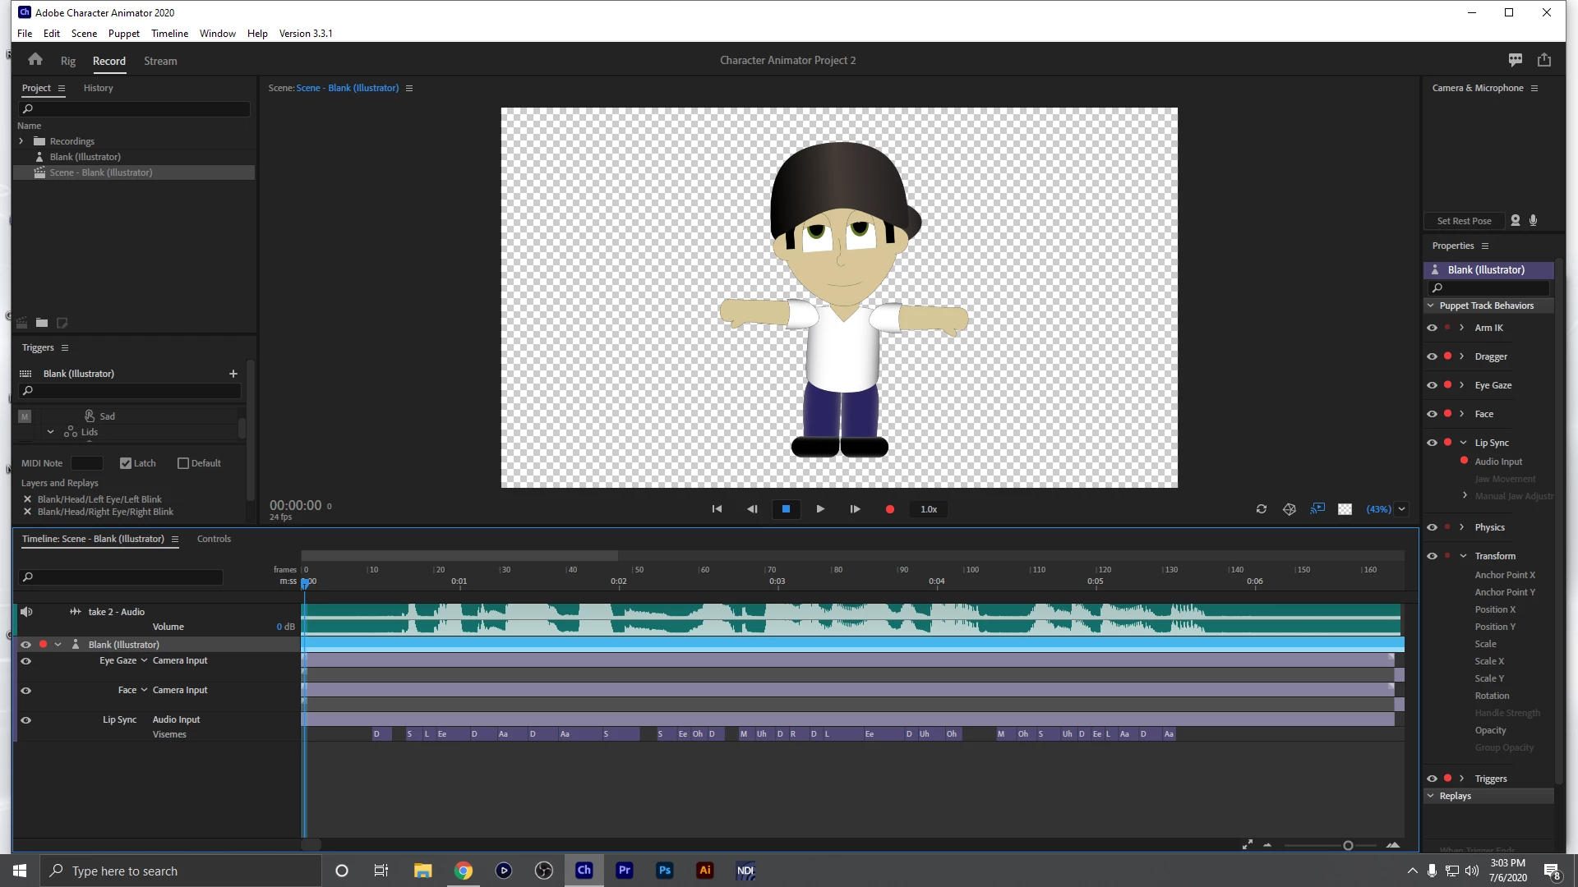The width and height of the screenshot is (1578, 887).
Task: Toggle transparency checkerboard background icon
Action: 1345,509
